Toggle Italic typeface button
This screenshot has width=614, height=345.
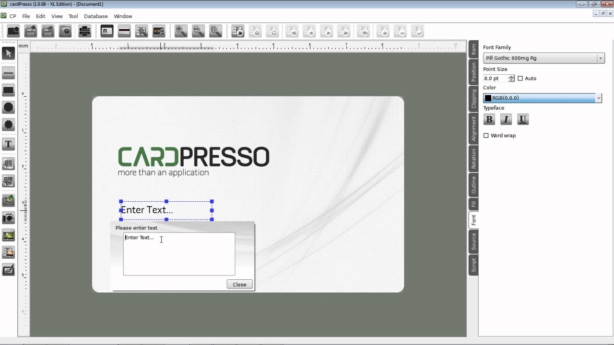click(x=506, y=119)
